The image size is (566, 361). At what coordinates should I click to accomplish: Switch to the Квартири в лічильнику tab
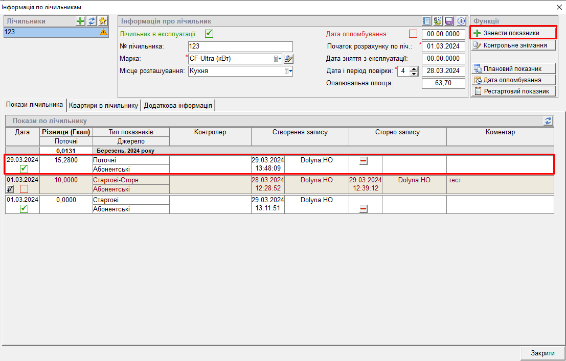pos(104,105)
